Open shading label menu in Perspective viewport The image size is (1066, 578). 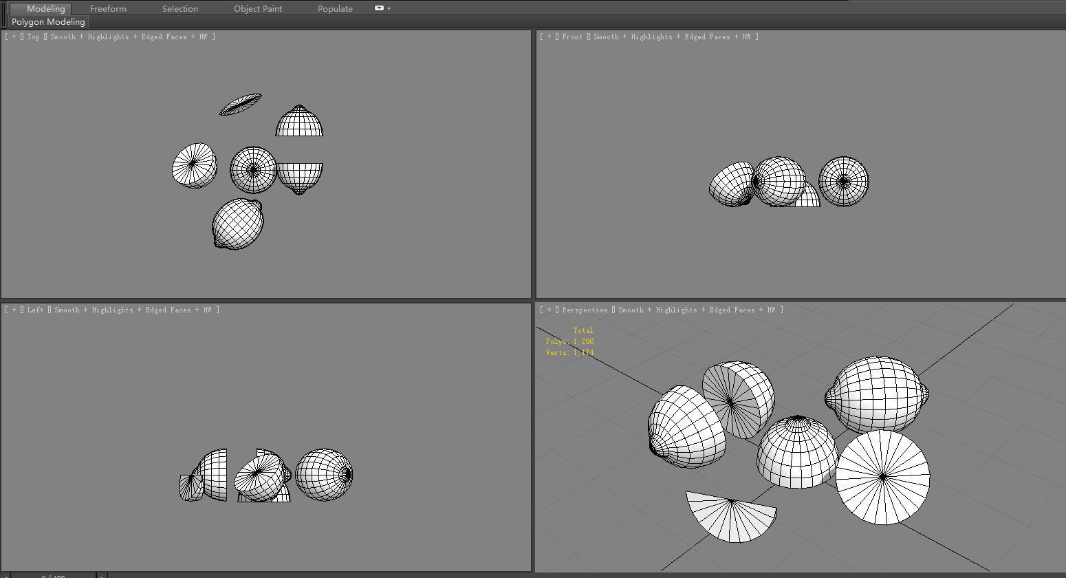pos(700,310)
